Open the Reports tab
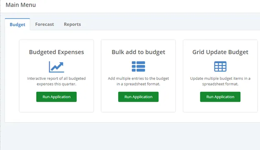Image resolution: width=260 pixels, height=150 pixels. pos(72,24)
